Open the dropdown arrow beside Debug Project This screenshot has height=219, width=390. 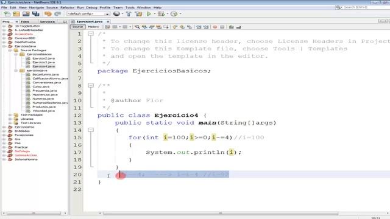168,14
